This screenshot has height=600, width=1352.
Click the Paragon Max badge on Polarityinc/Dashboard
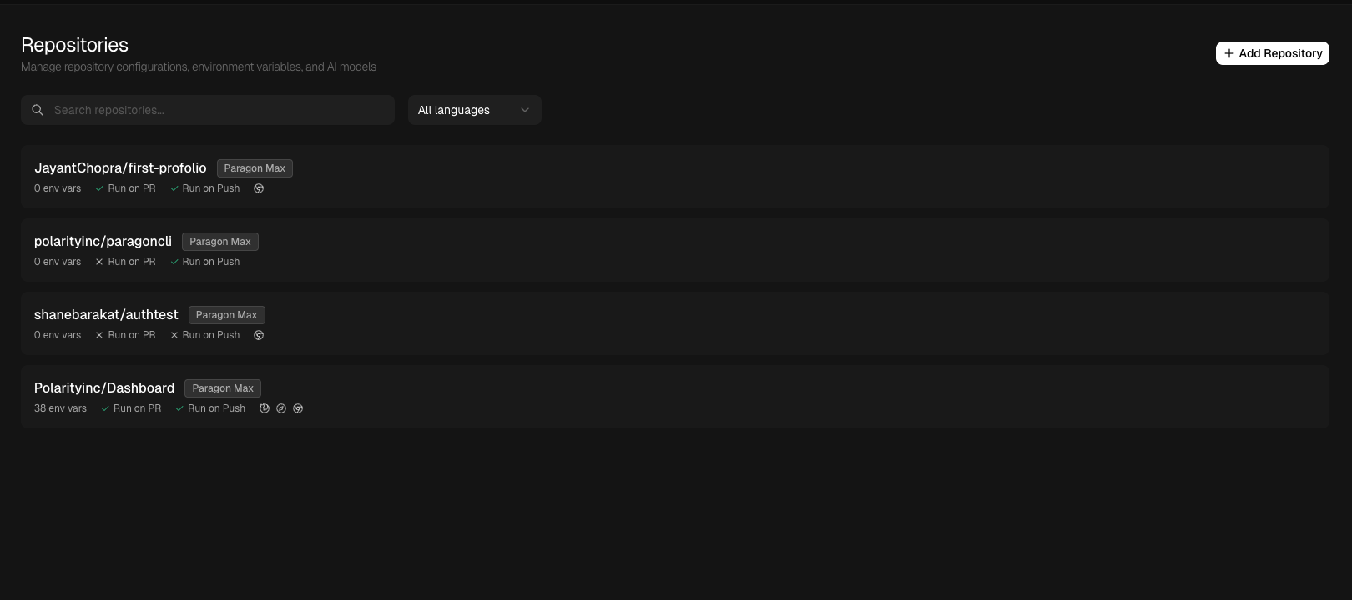tap(223, 388)
